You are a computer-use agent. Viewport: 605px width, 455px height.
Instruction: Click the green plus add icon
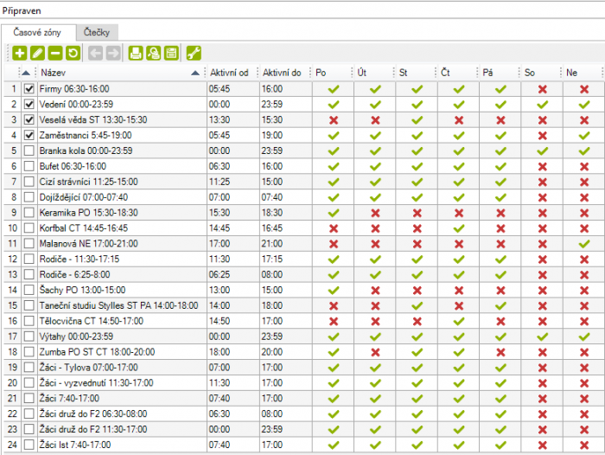click(20, 54)
